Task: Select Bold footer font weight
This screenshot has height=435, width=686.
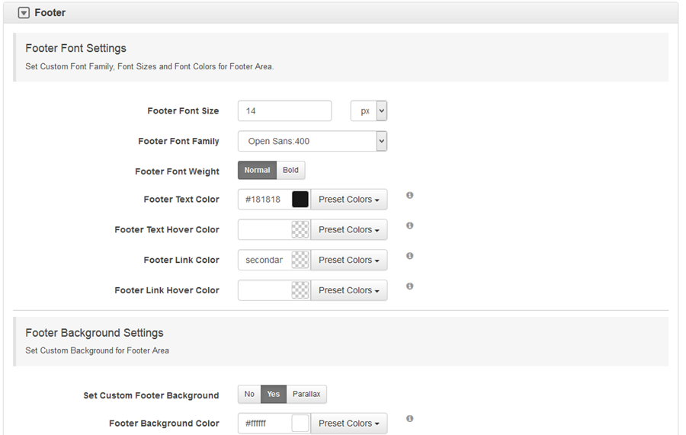Action: point(290,170)
